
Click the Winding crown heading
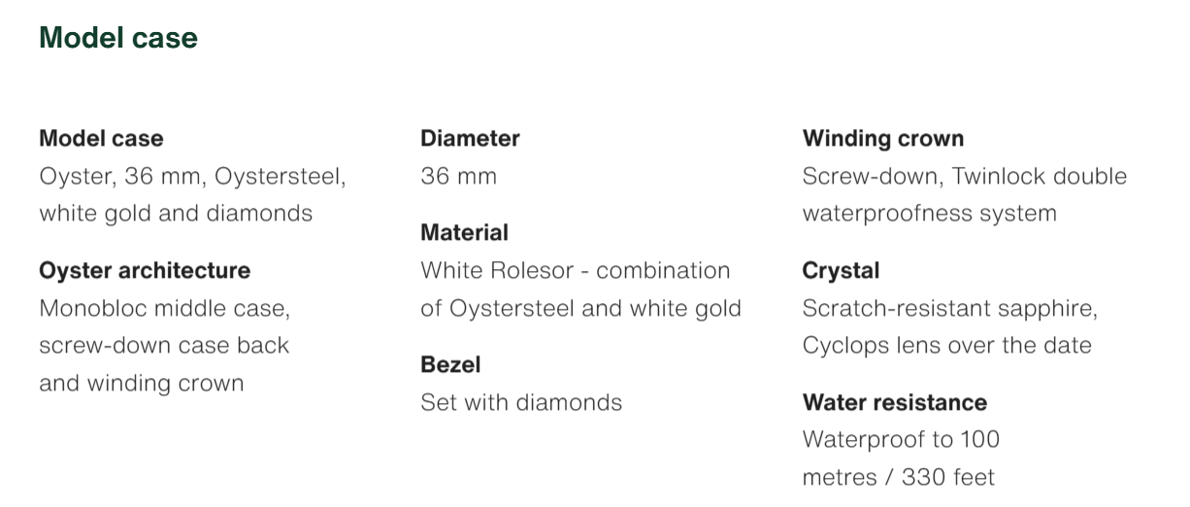click(882, 138)
